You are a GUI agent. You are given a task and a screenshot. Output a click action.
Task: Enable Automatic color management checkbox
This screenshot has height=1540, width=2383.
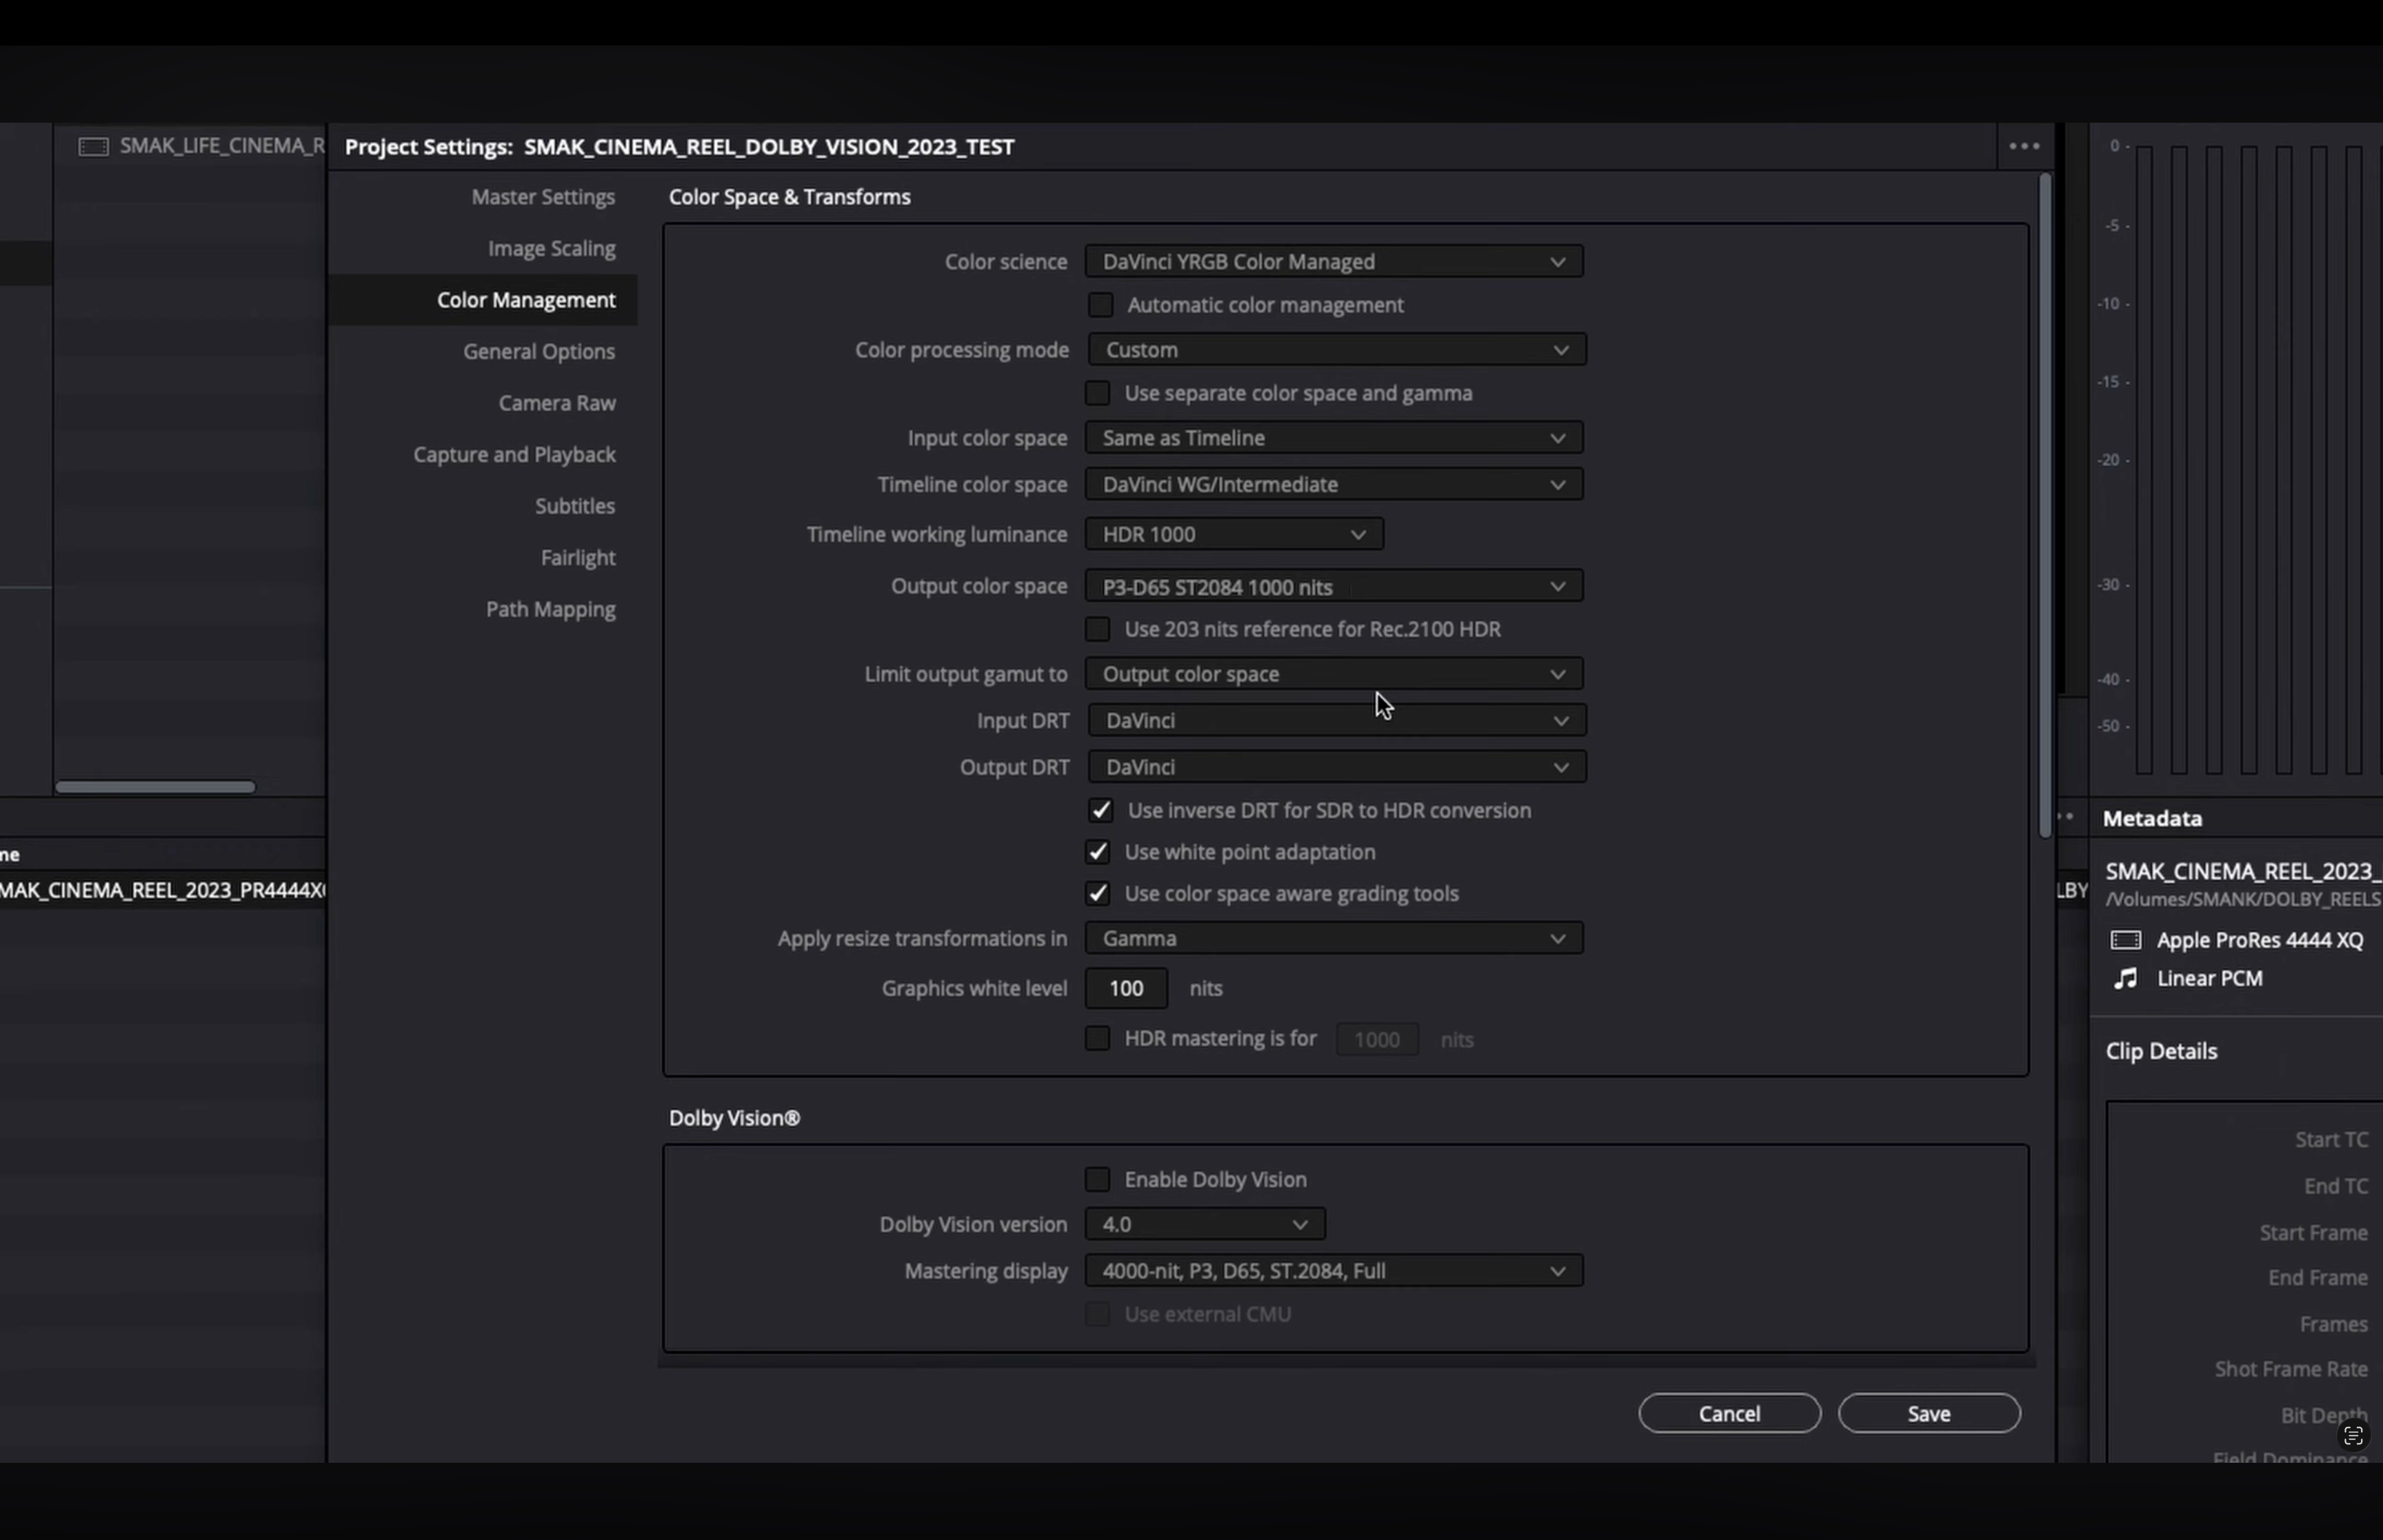coord(1100,305)
